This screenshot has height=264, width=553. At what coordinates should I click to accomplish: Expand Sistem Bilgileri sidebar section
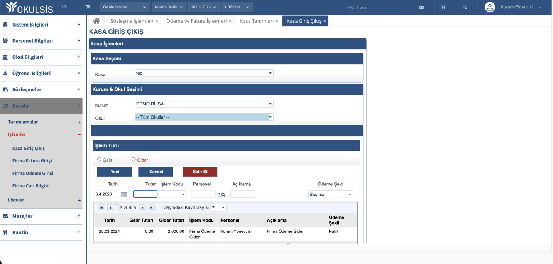[41, 25]
